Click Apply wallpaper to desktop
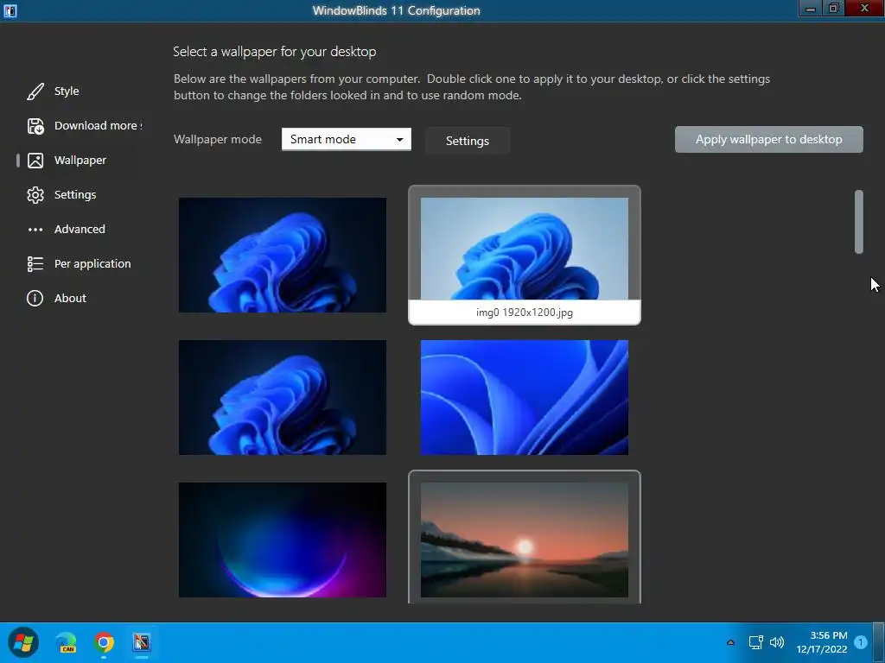 768,139
